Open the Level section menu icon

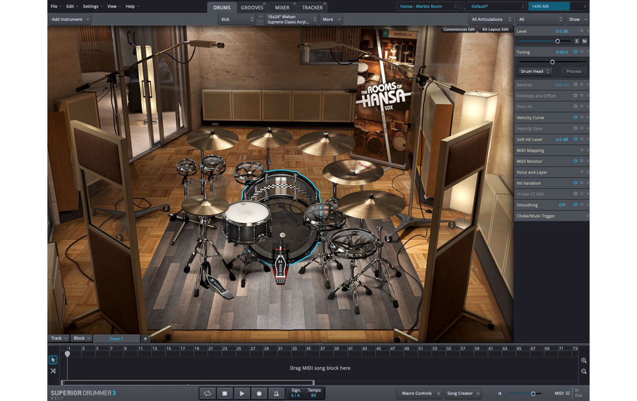point(582,31)
